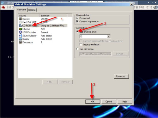
Task: Click the Ethernet device icon
Action: click(x=21, y=29)
